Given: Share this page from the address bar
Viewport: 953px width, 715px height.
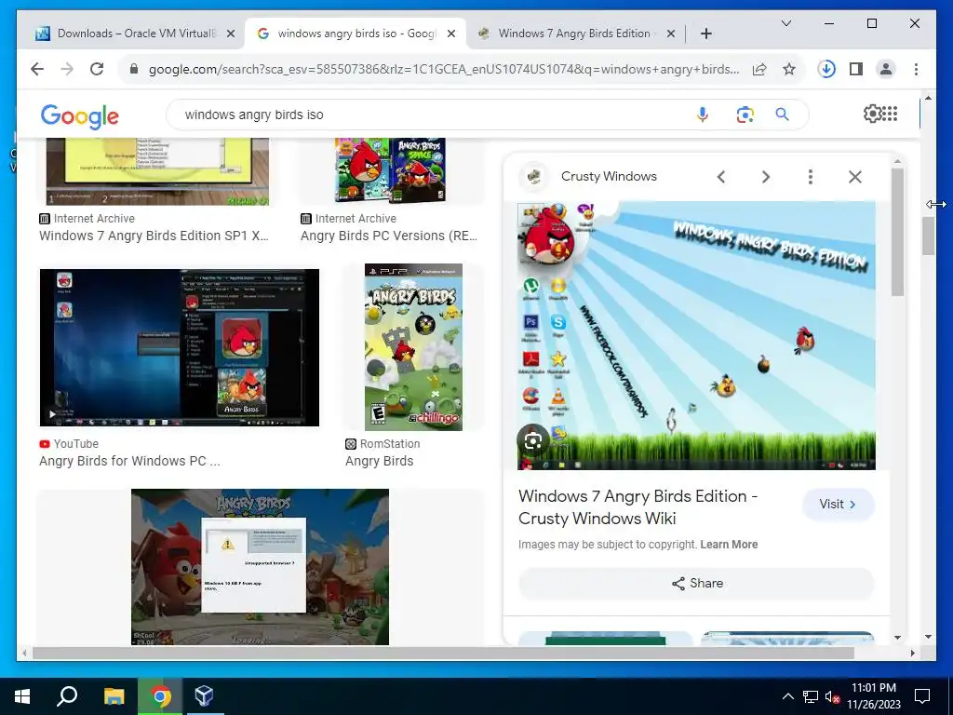Looking at the screenshot, I should [759, 69].
